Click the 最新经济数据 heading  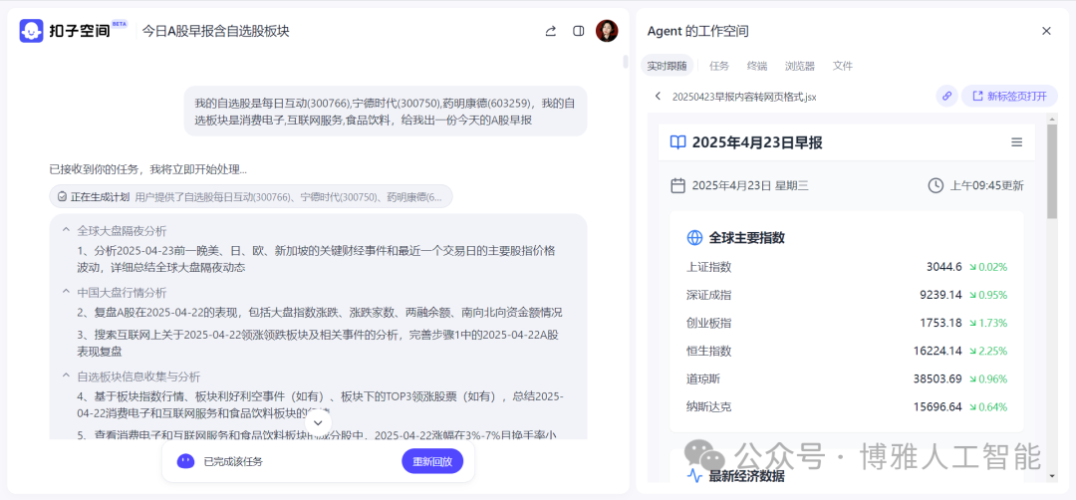[x=746, y=476]
